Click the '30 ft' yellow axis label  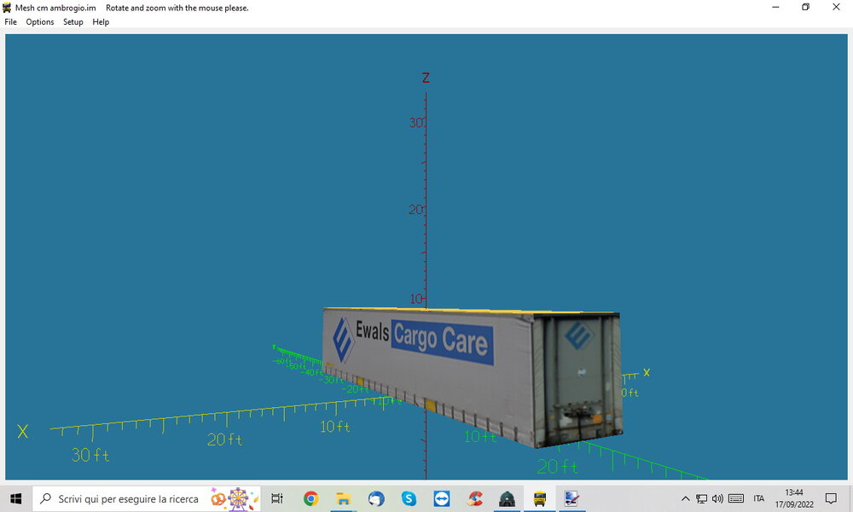click(x=90, y=455)
